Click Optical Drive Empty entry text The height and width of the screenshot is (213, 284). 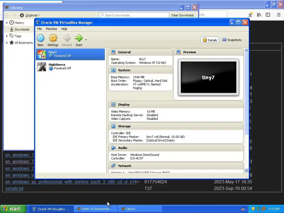click(161, 140)
